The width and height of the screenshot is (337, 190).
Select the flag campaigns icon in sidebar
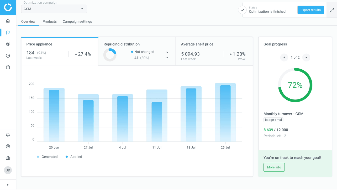[x=8, y=32]
